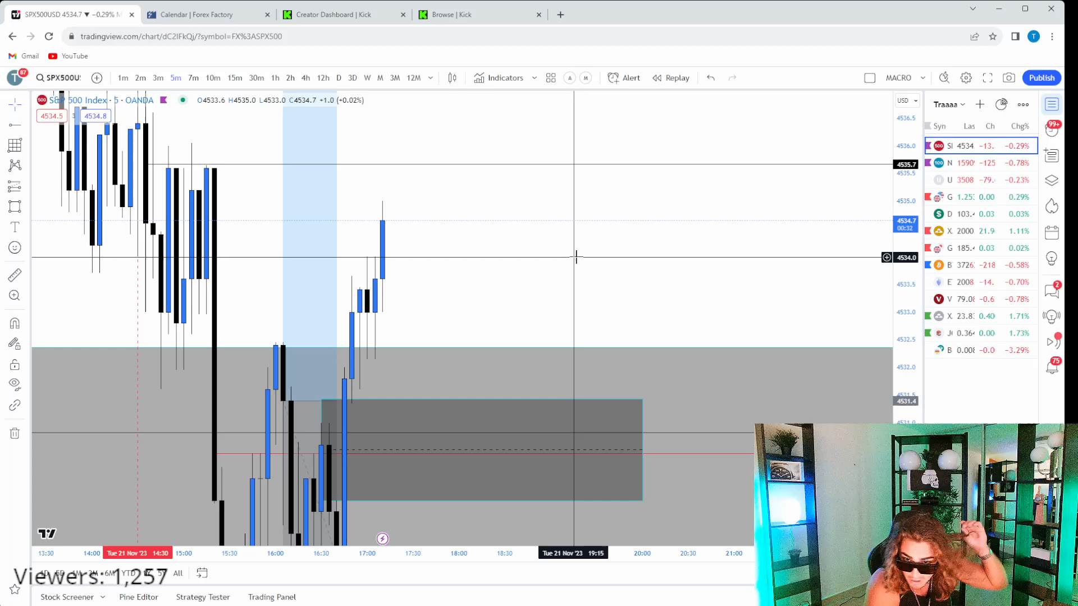Open the Fibonacci retracement tool
The height and width of the screenshot is (606, 1078).
click(15, 145)
